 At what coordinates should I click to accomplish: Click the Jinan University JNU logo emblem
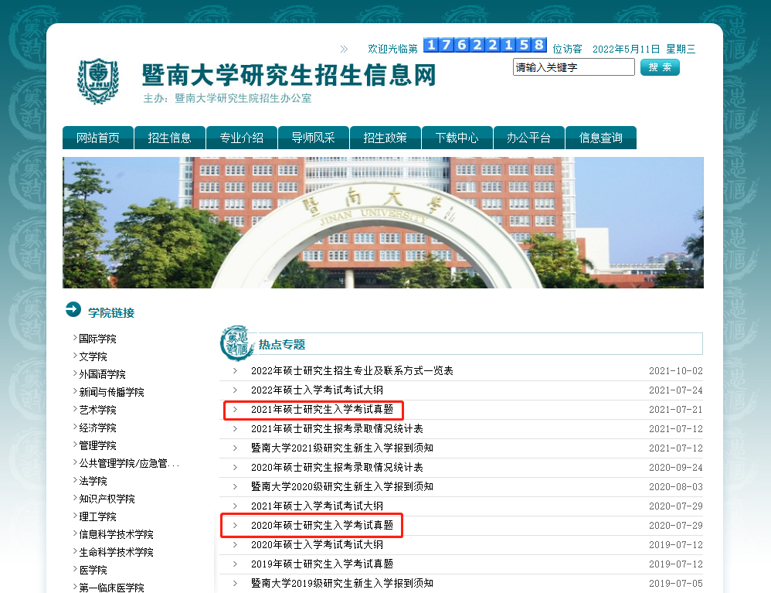click(98, 81)
